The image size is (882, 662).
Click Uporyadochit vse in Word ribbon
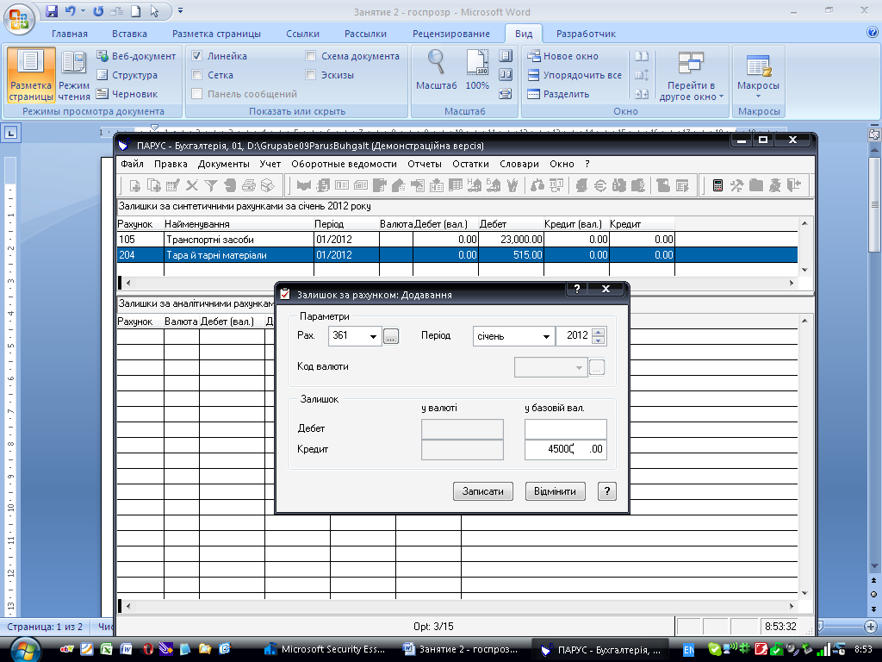click(575, 75)
